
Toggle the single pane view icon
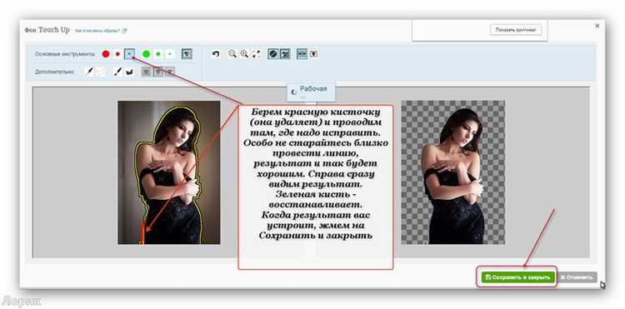pos(313,54)
